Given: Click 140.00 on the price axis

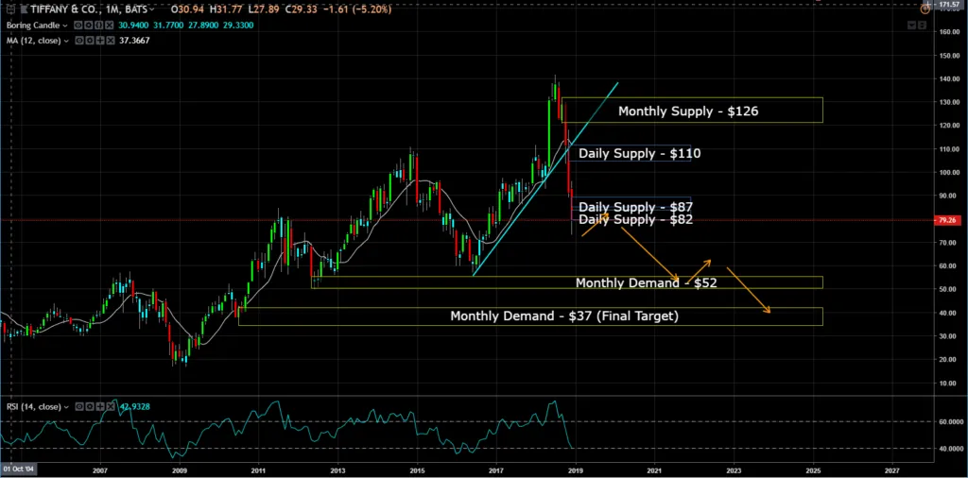Looking at the screenshot, I should [949, 79].
